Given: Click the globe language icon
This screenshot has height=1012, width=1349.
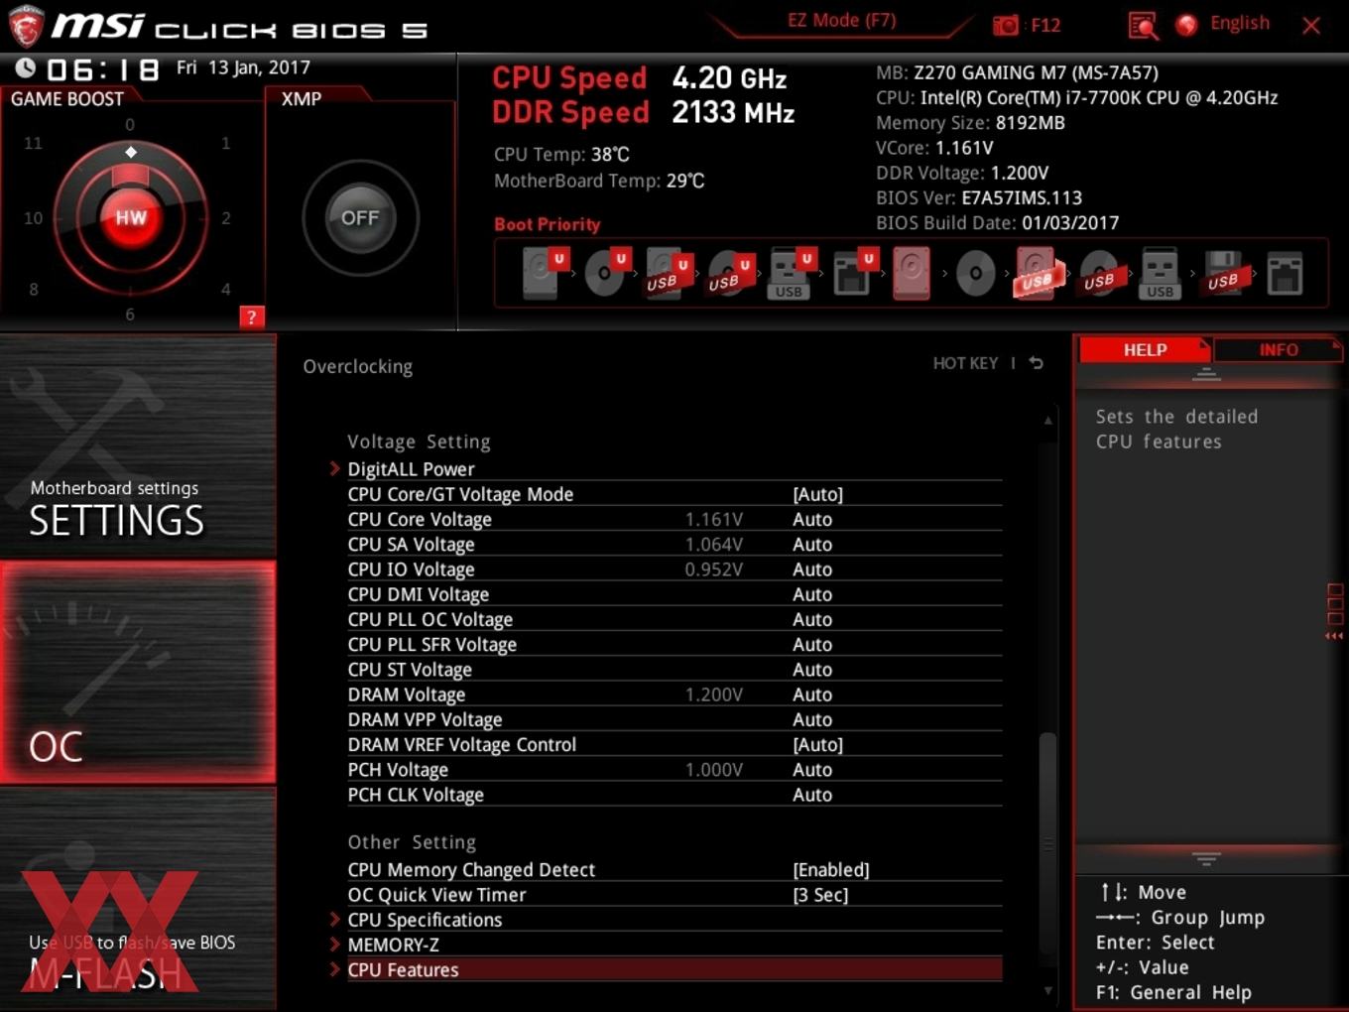Looking at the screenshot, I should pyautogui.click(x=1186, y=25).
